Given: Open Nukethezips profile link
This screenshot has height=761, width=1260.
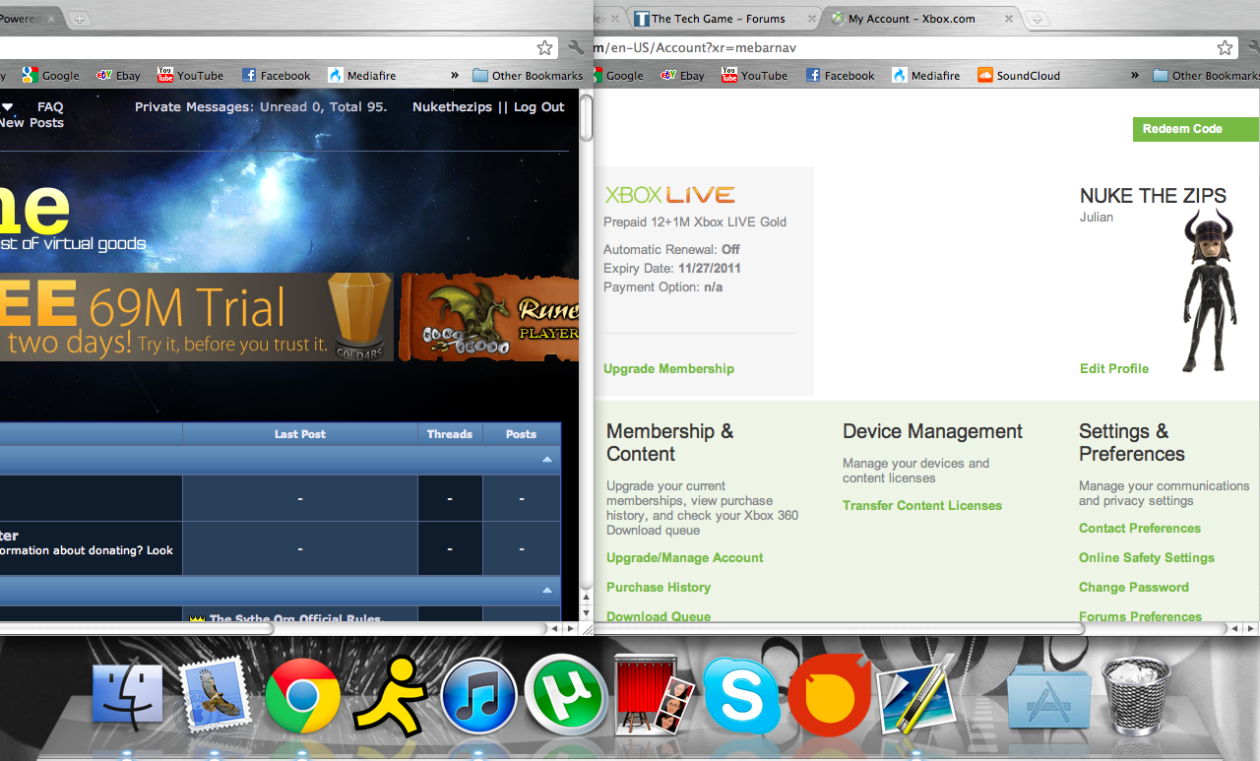Looking at the screenshot, I should (x=452, y=106).
